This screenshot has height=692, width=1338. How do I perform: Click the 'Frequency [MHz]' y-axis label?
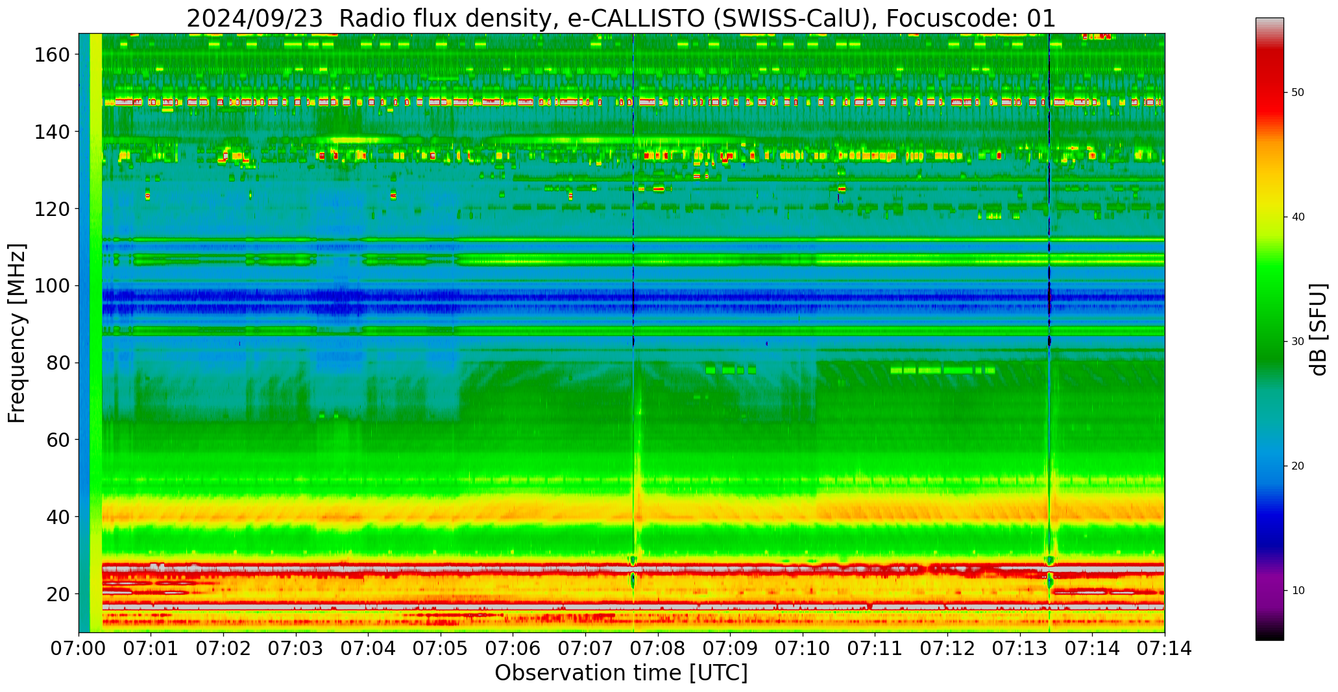coord(18,333)
